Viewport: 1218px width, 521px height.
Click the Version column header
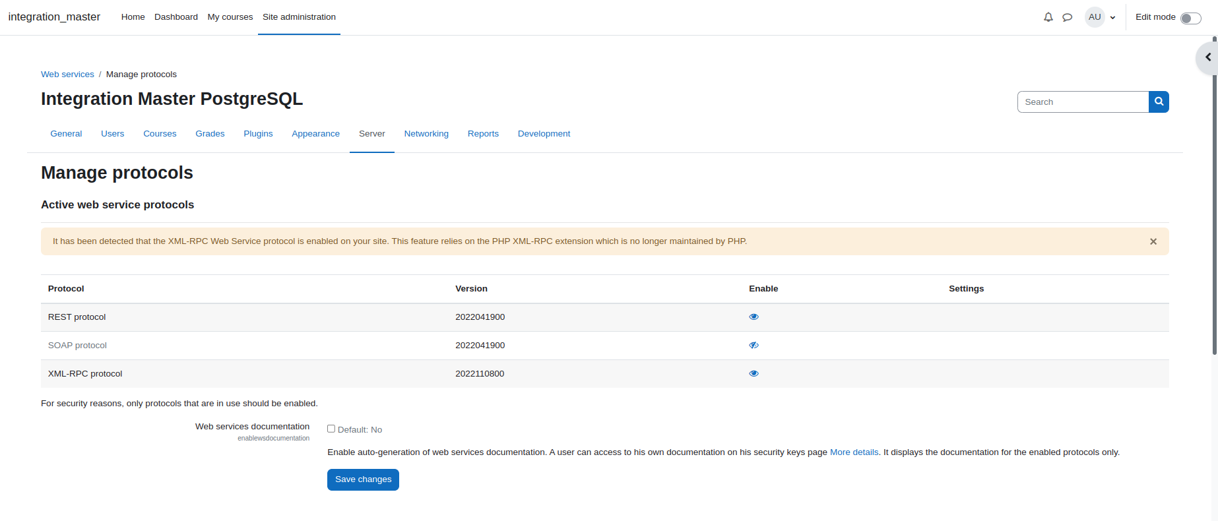pos(471,289)
